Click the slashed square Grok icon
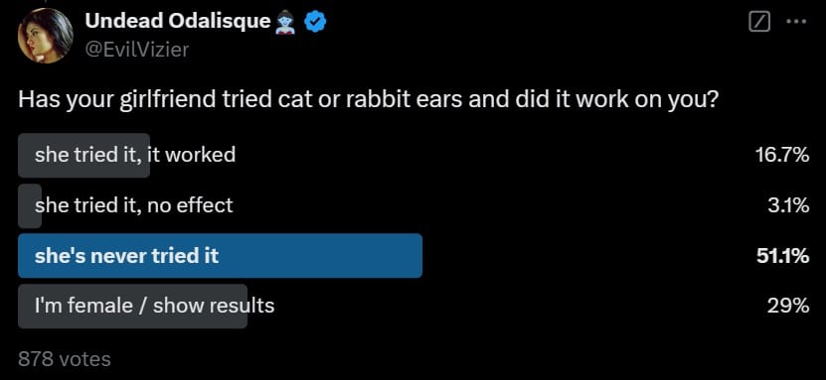This screenshot has height=380, width=826. pyautogui.click(x=759, y=22)
